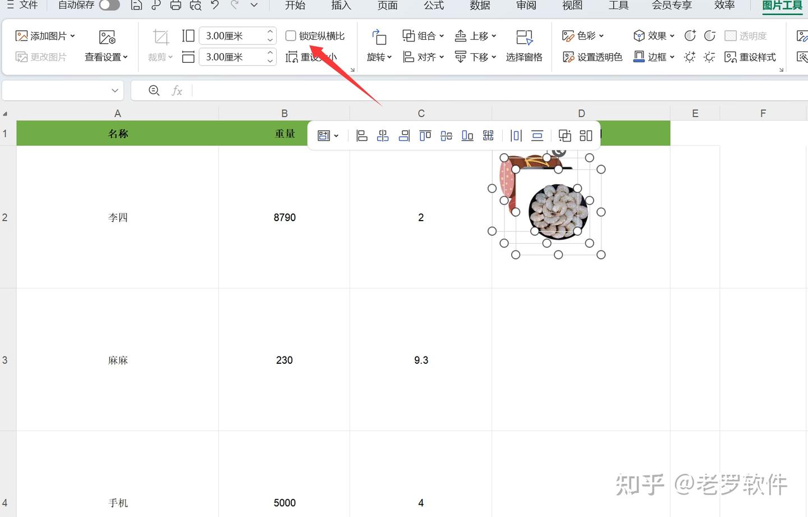Distribute vertically in floating toolbar

537,135
